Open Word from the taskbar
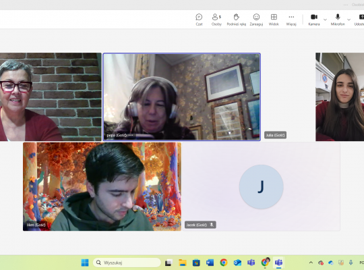The width and height of the screenshot is (364, 270). click(x=210, y=263)
